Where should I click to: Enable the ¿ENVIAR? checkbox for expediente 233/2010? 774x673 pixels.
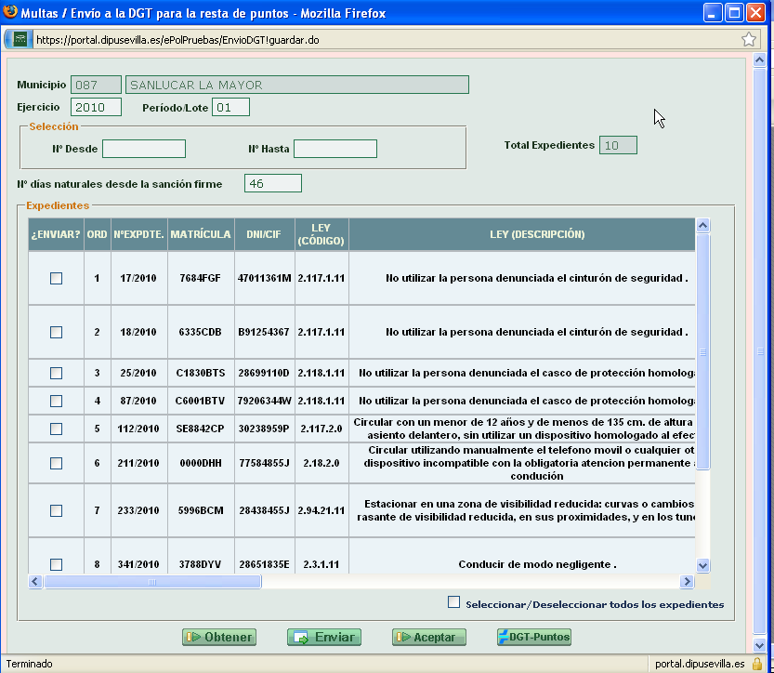[54, 509]
